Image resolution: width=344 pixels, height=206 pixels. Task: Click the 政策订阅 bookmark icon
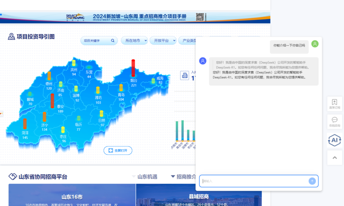coord(334,104)
